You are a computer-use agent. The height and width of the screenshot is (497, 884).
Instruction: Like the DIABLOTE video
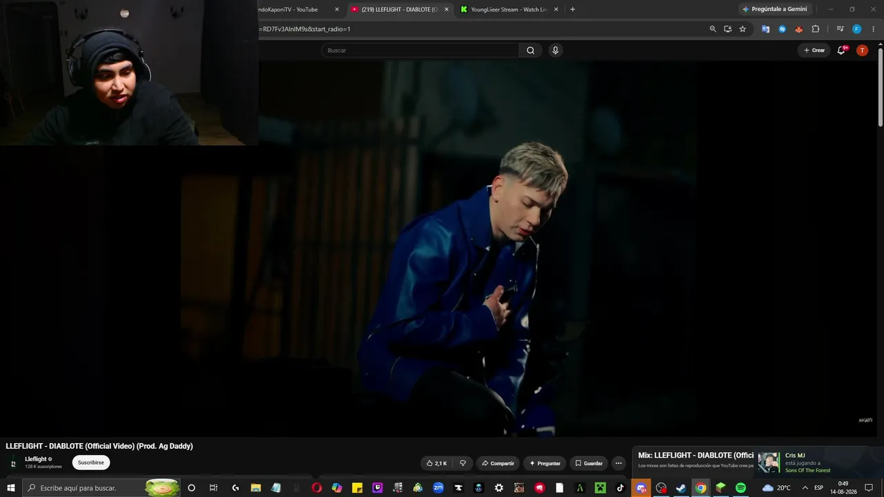click(x=436, y=463)
